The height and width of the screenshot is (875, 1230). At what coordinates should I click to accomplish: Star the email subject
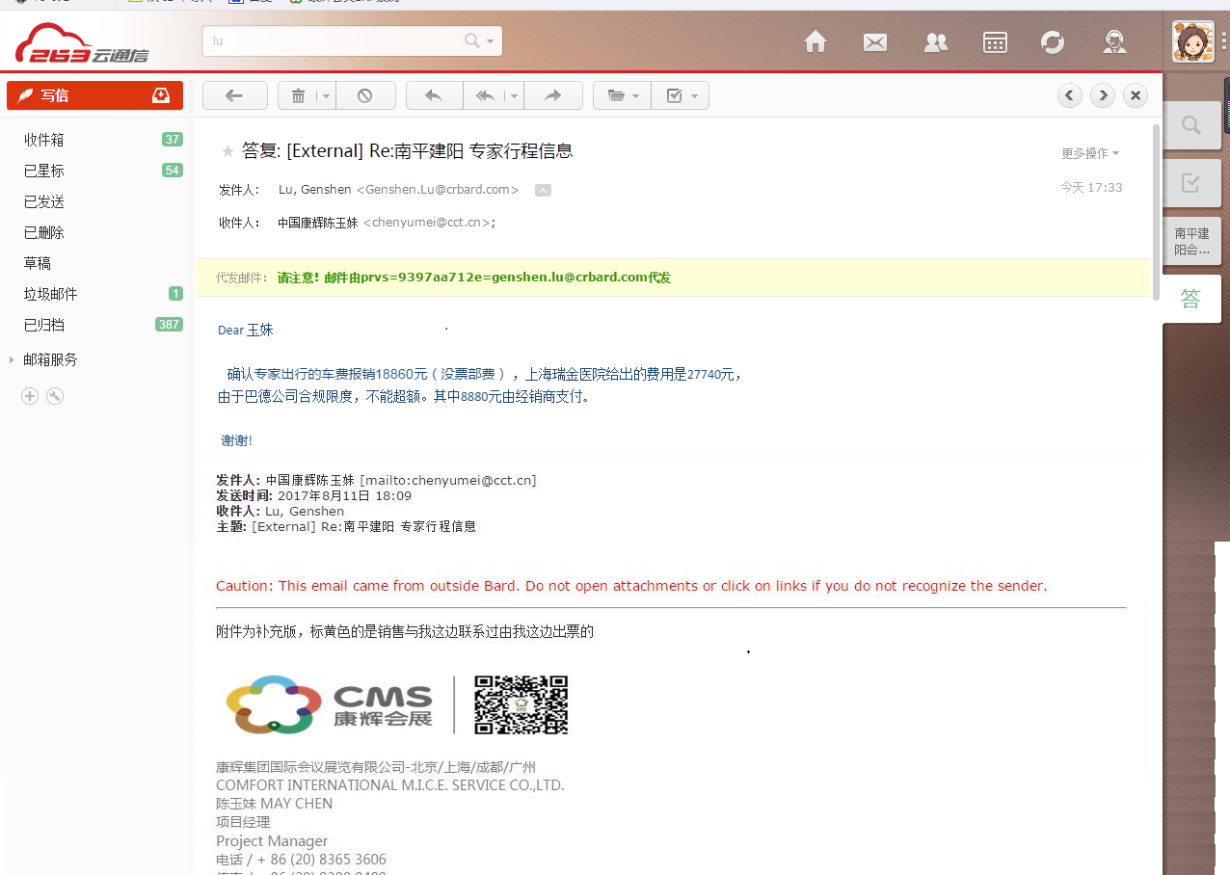coord(228,151)
